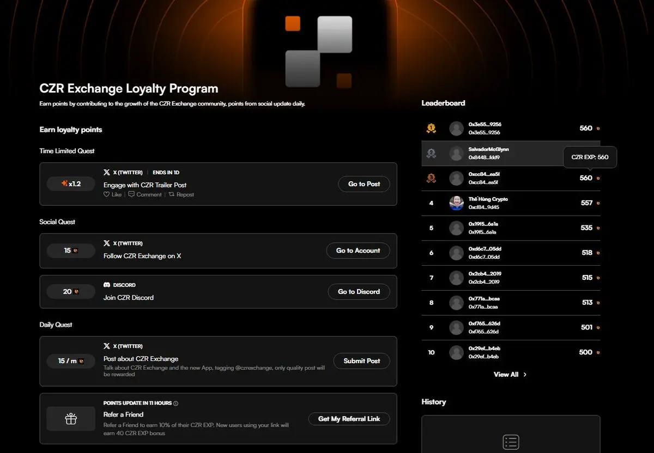
Task: Click the silver second place medal icon
Action: 431,154
